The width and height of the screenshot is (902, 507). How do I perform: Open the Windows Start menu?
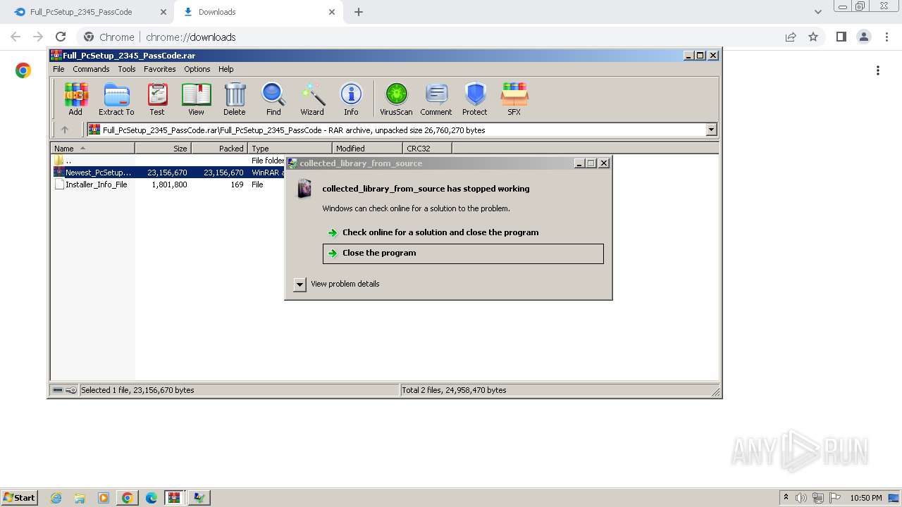[20, 497]
